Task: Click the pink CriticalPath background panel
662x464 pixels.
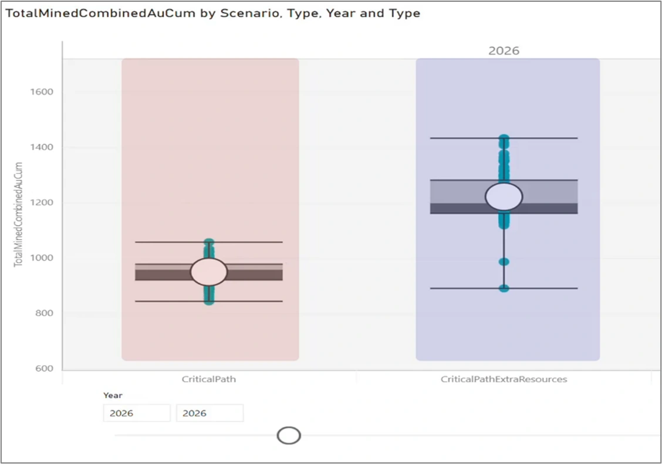Action: (x=210, y=127)
